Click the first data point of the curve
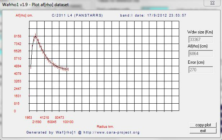Image resolution: width=222 pixels, height=140 pixels. (31, 67)
